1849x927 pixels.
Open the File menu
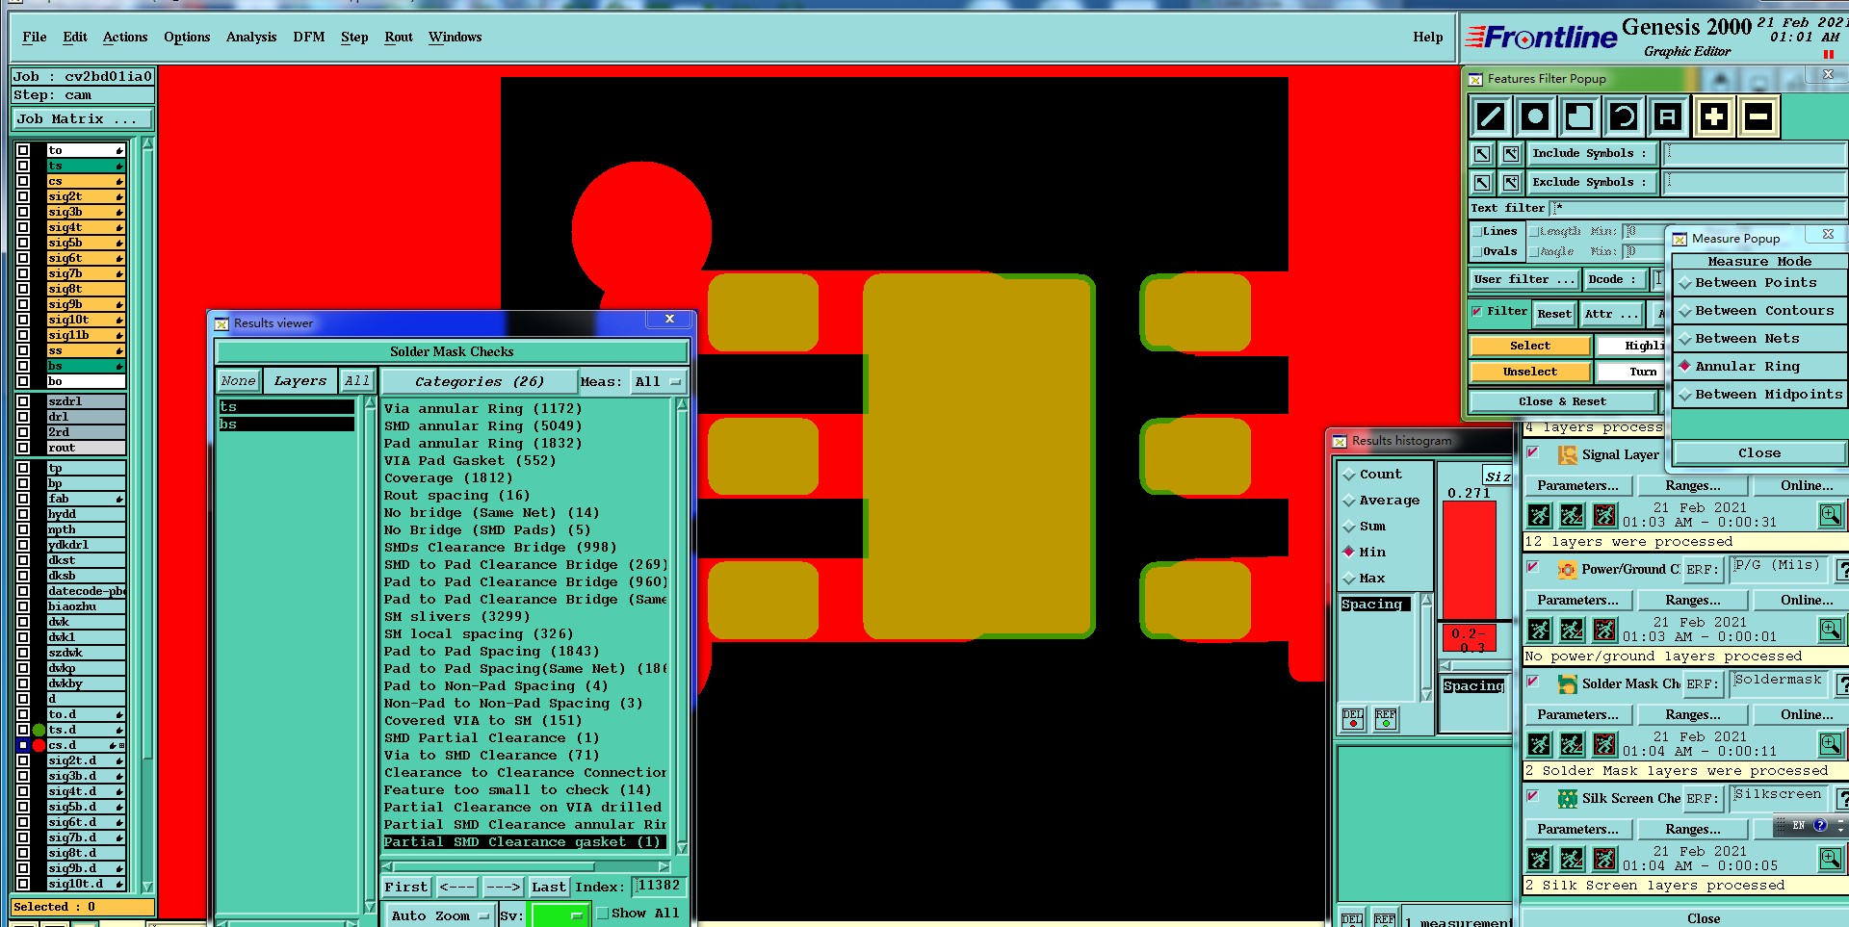(35, 38)
